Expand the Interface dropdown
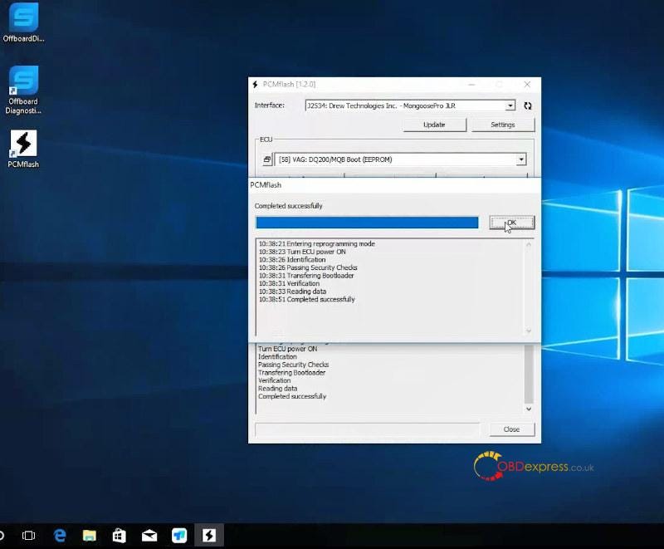Screen dimensions: 664x549 coord(510,105)
